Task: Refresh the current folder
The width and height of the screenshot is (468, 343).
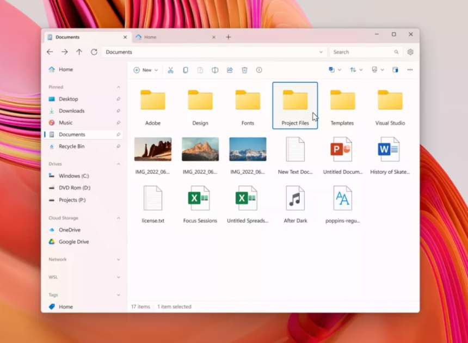Action: tap(94, 52)
